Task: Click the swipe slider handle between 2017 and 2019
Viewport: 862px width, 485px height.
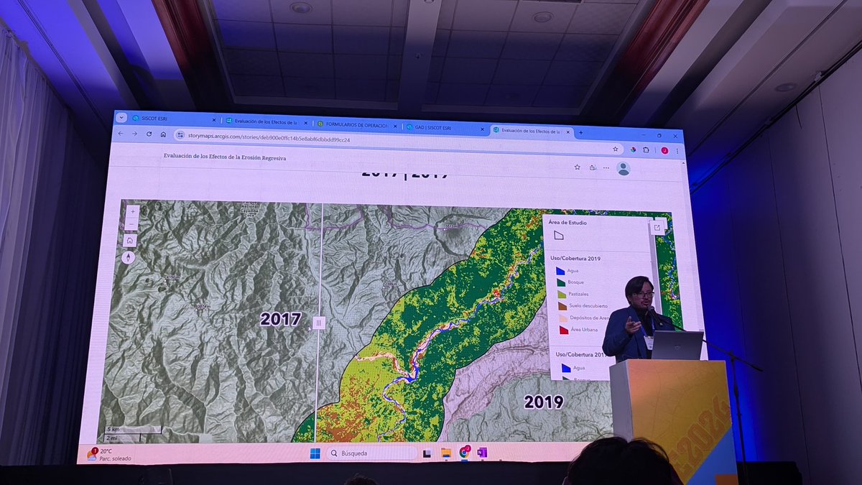Action: tap(319, 323)
